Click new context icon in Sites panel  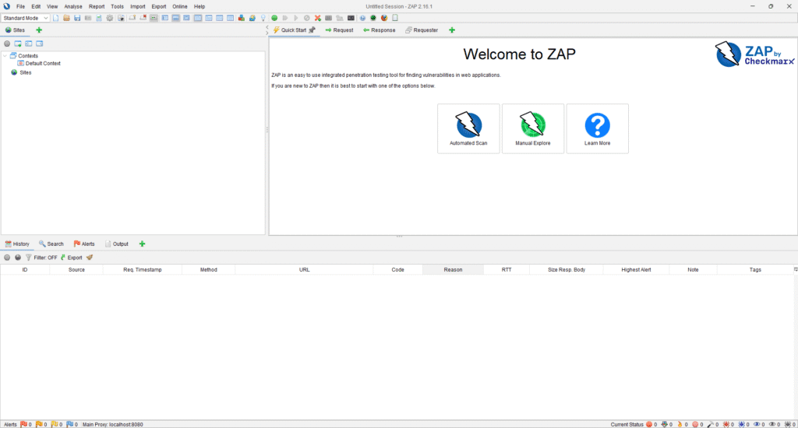(x=18, y=44)
